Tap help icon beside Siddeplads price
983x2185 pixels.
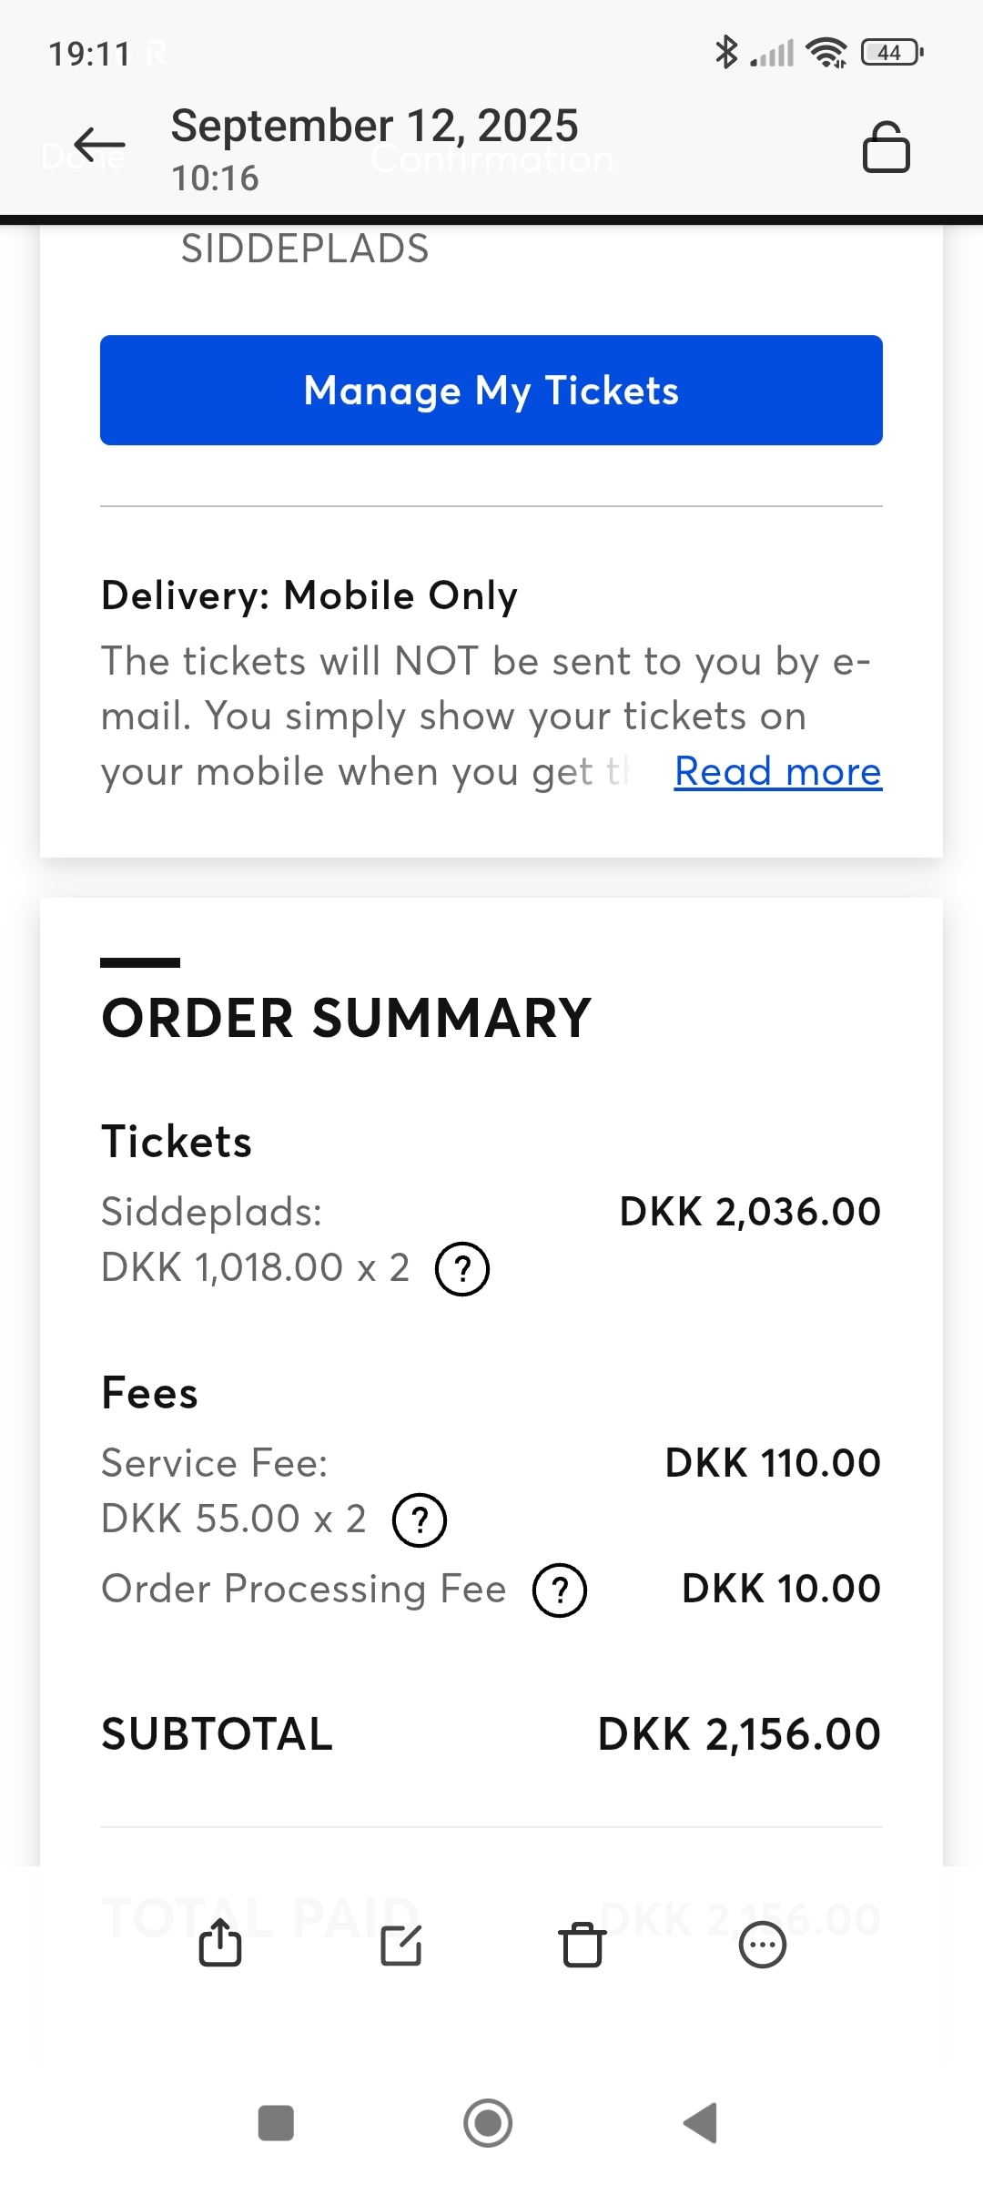[x=462, y=1268]
